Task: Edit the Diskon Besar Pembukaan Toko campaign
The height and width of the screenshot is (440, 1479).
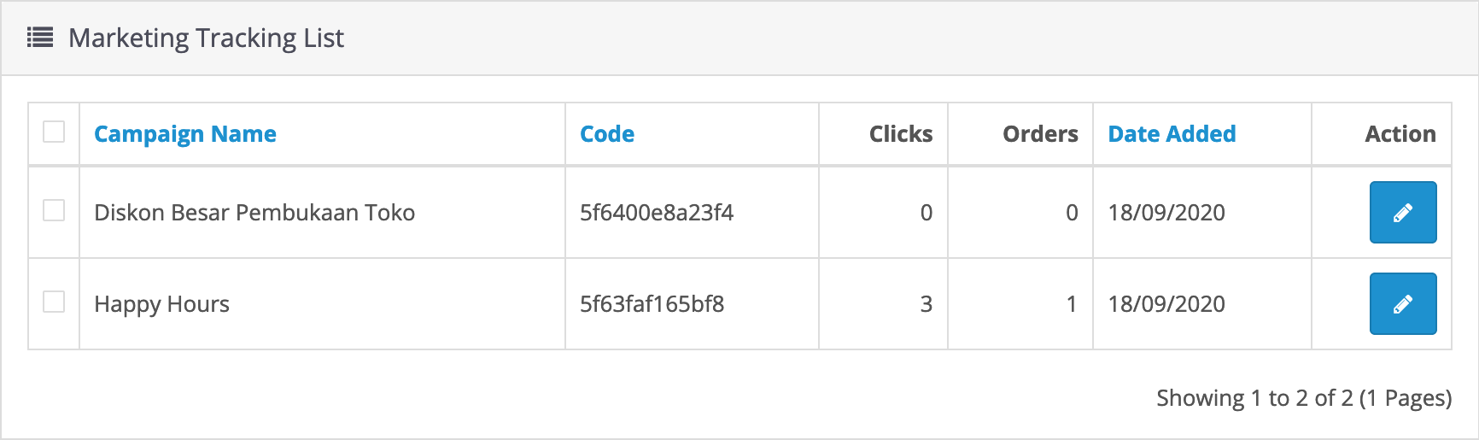Action: point(1403,213)
